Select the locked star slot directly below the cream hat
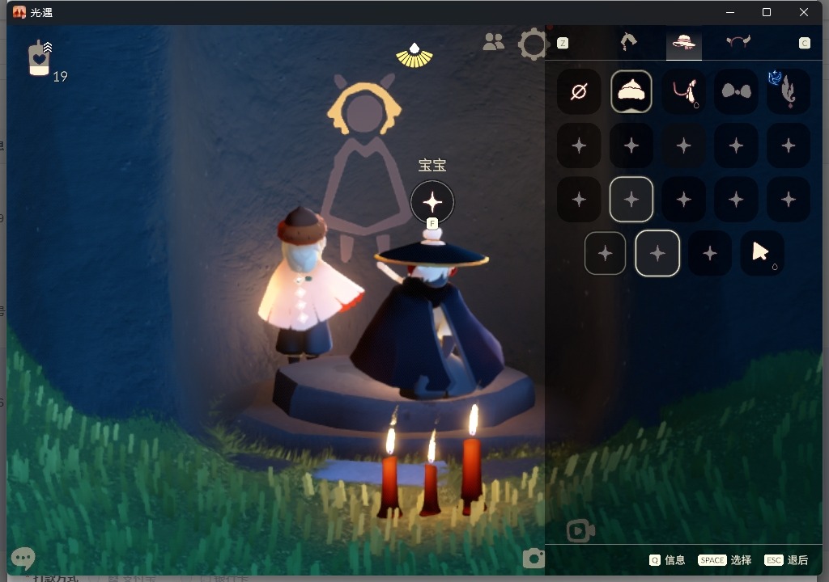829x582 pixels. click(x=631, y=145)
